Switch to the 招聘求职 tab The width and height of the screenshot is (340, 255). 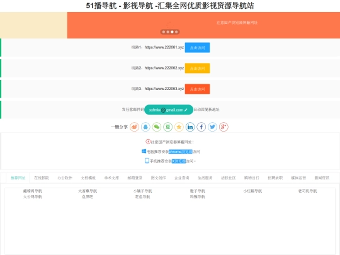(x=275, y=178)
